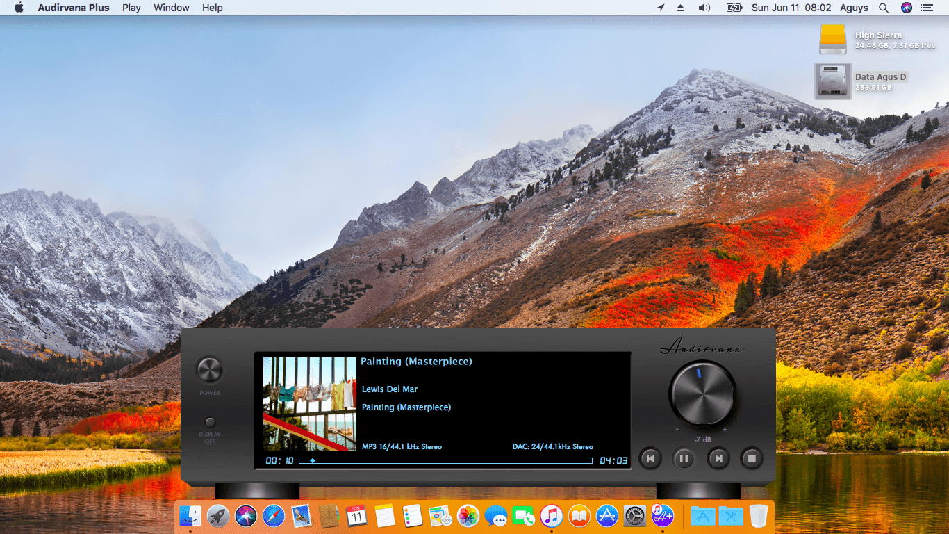Image resolution: width=949 pixels, height=534 pixels.
Task: Open Reminders app in dock
Action: [x=413, y=516]
